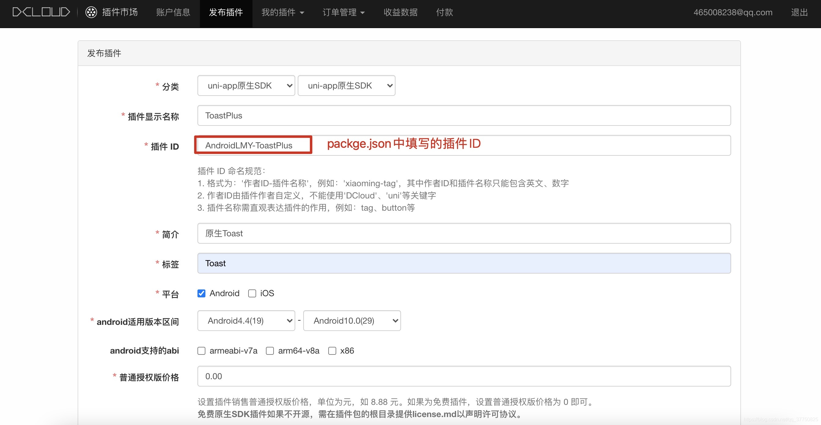This screenshot has height=425, width=821.
Task: Click the 标签 field containing Toast
Action: click(x=464, y=263)
